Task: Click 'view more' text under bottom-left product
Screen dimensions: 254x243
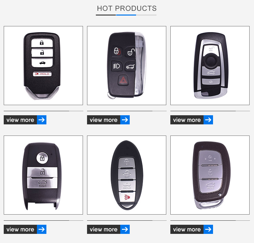Action: tap(20, 229)
